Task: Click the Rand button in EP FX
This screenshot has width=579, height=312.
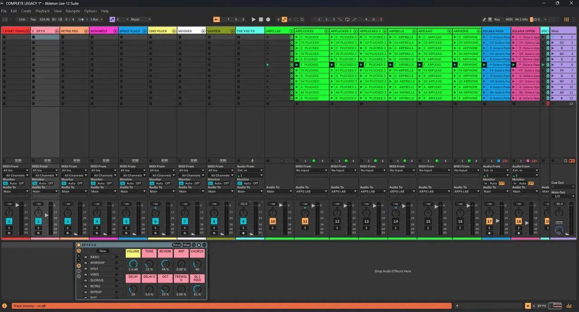Action: click(x=176, y=245)
